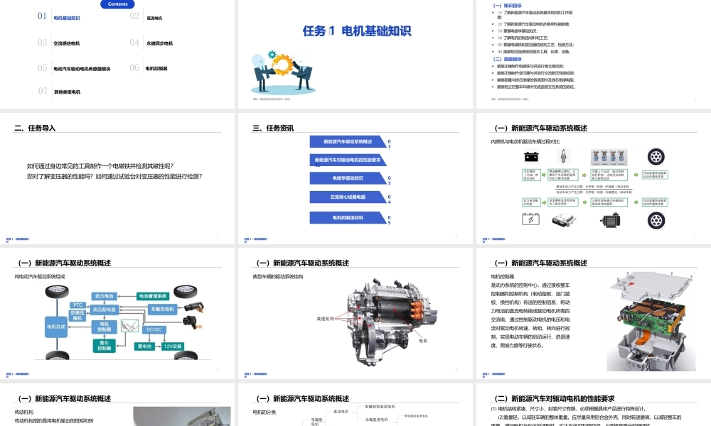The width and height of the screenshot is (711, 426).
Task: Click the tire image above 电机总成 block
Action: pyautogui.click(x=57, y=291)
